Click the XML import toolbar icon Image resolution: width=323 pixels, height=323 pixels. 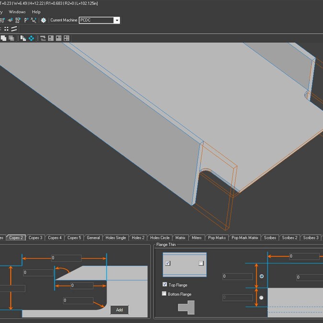(x=34, y=20)
